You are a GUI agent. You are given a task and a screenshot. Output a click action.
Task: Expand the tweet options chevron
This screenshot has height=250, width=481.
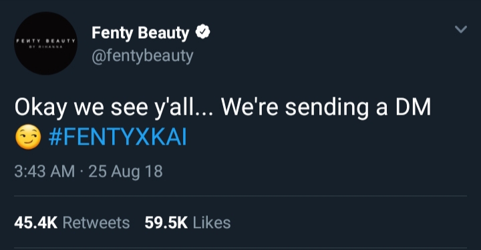coord(460,29)
